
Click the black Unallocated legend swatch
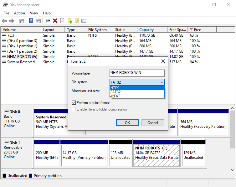pyautogui.click(x=4, y=175)
